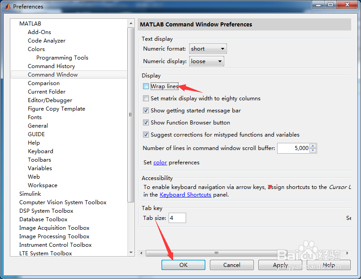Click the scroll buffer number field
This screenshot has width=361, height=279.
[x=294, y=148]
